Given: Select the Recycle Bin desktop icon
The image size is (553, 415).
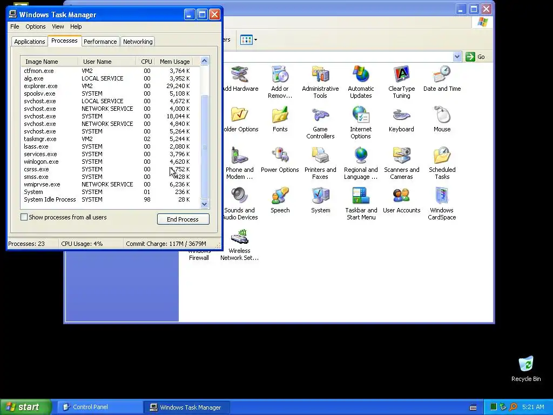Looking at the screenshot, I should [526, 369].
